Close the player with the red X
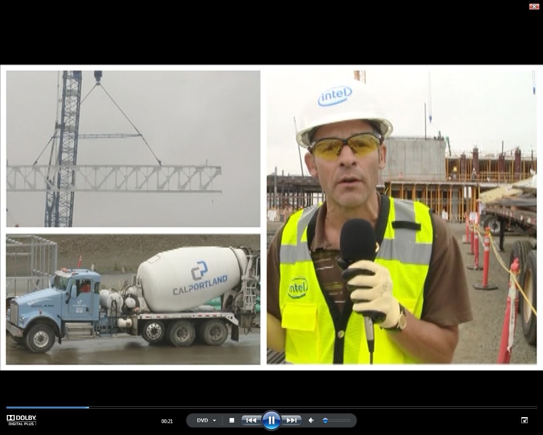This screenshot has height=435, width=543. click(534, 6)
